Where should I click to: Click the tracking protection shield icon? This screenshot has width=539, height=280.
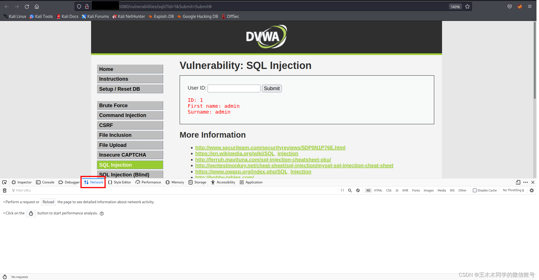(x=79, y=6)
